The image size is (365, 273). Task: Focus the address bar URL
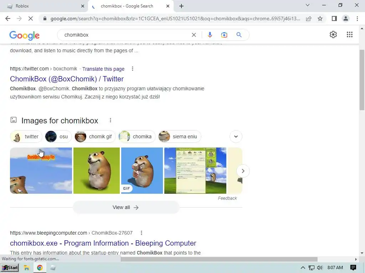(175, 18)
